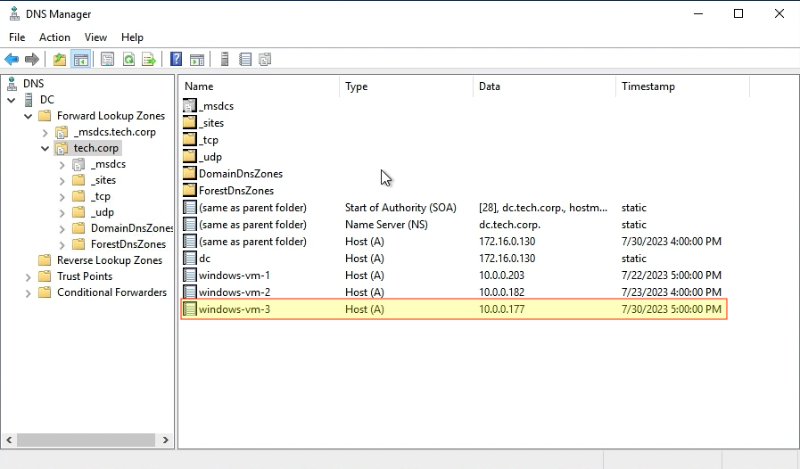The width and height of the screenshot is (800, 469).
Task: Select Conditional Forwarders in the tree
Action: click(111, 292)
